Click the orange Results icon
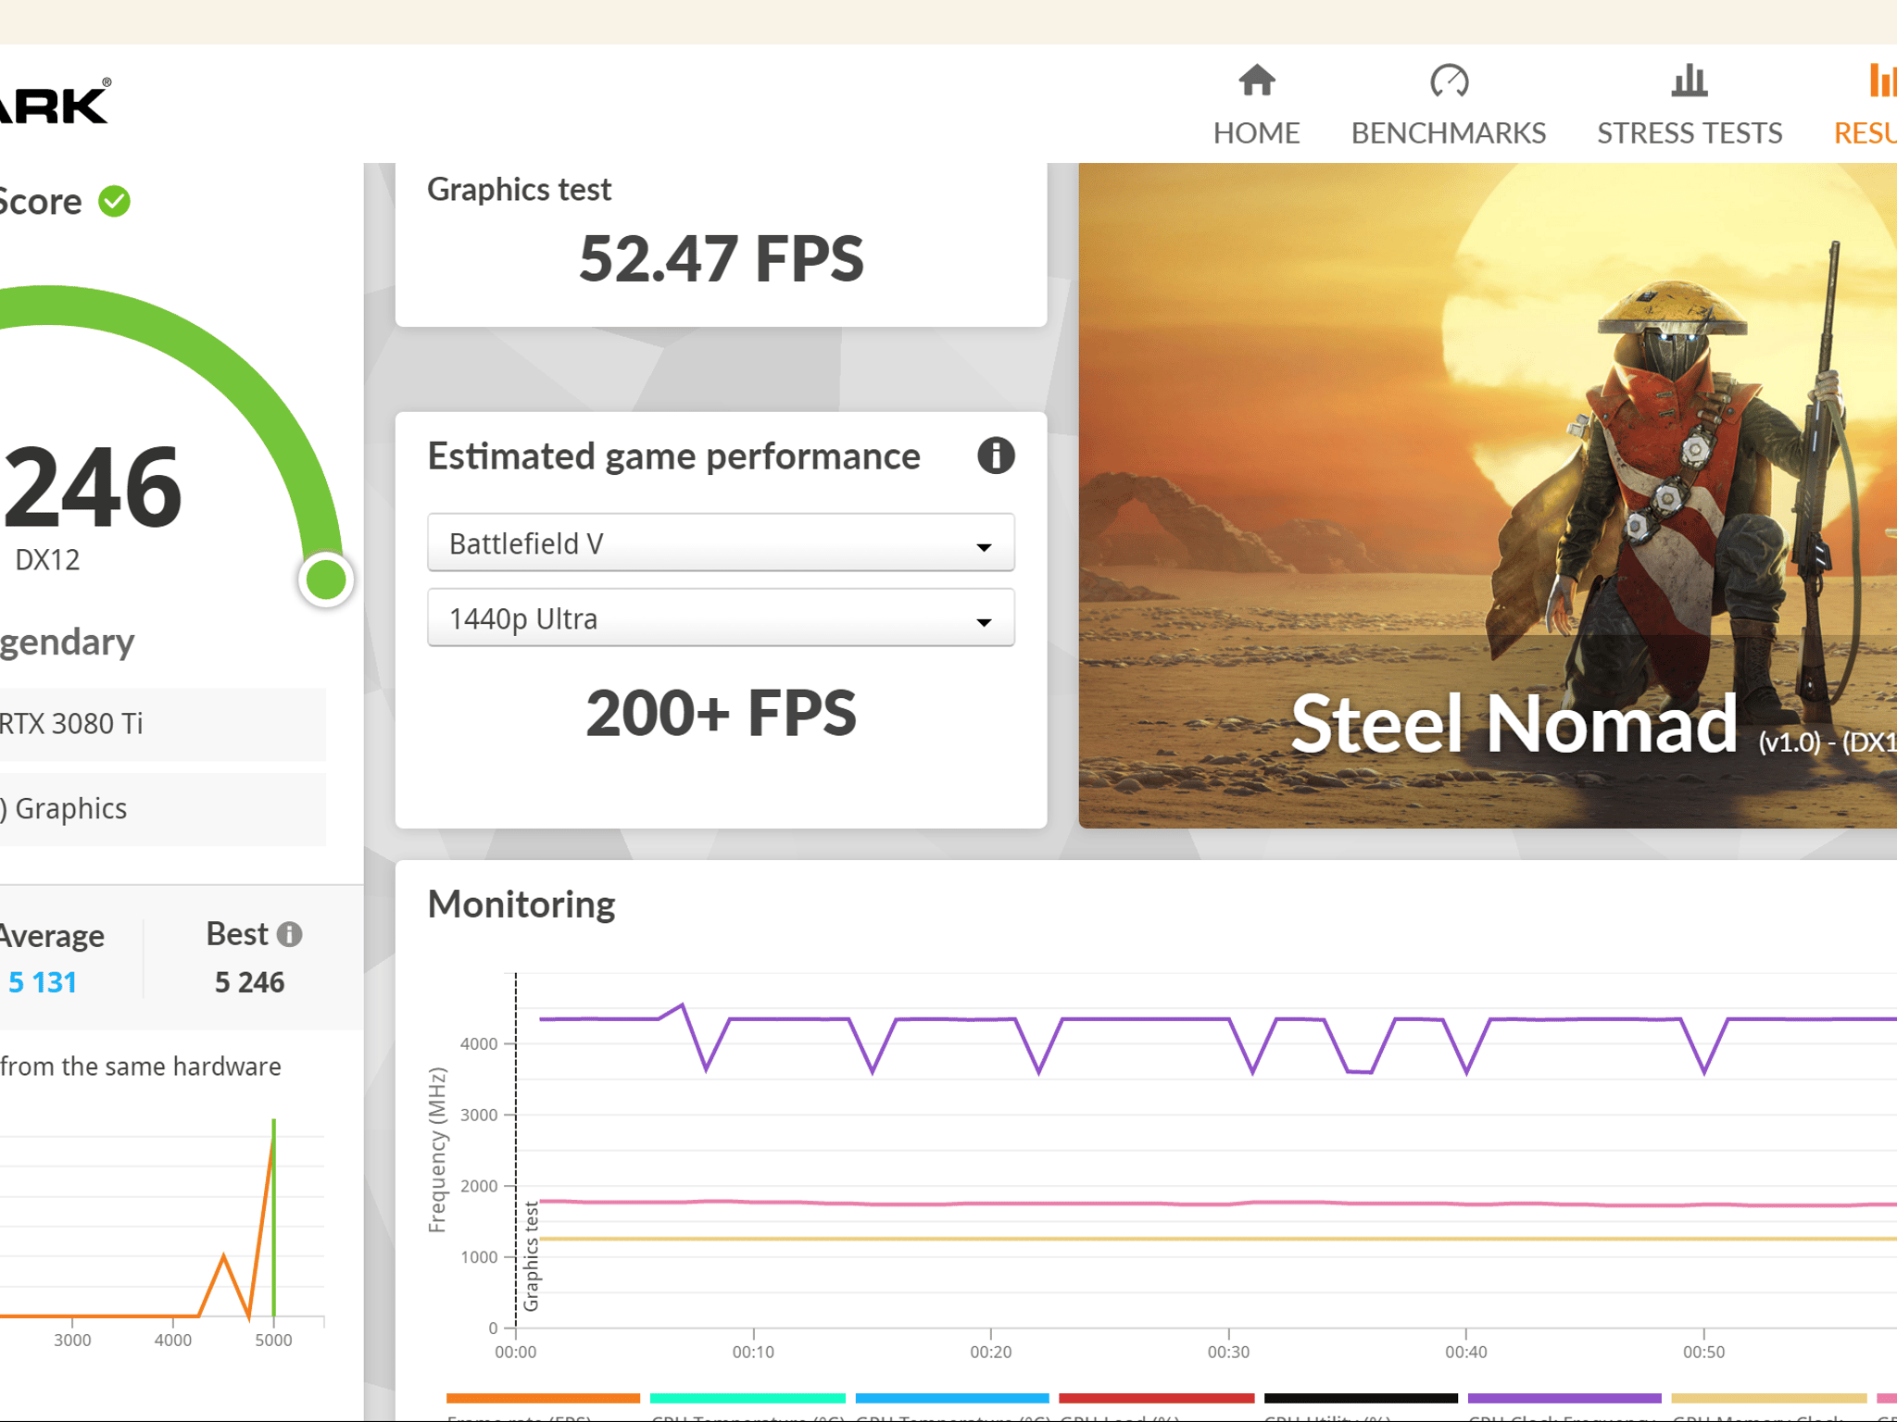Viewport: 1897px width, 1422px height. point(1881,81)
